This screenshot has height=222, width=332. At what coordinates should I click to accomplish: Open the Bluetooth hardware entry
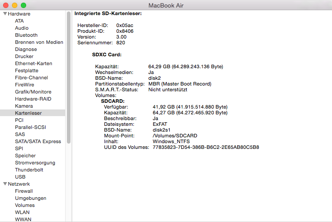(26, 35)
